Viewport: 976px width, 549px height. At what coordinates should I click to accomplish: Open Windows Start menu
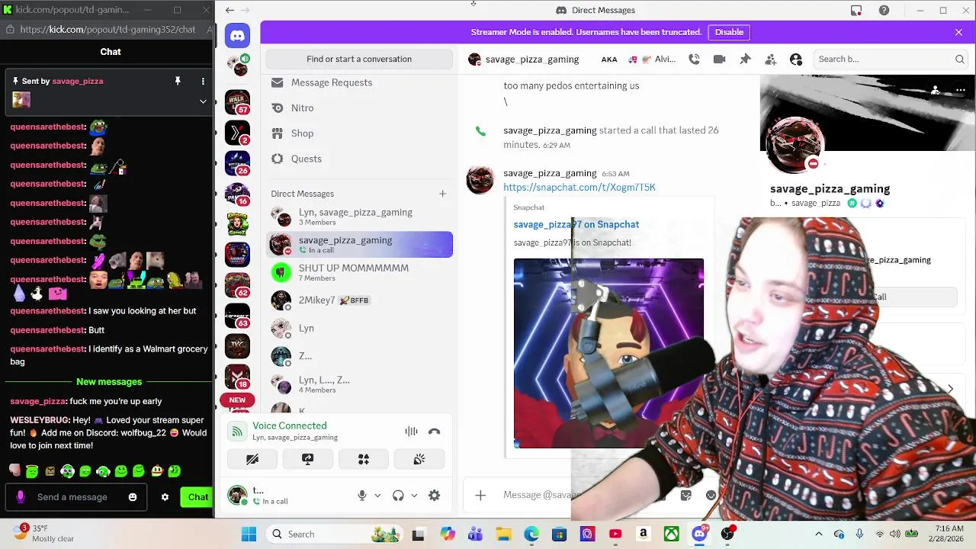coord(249,535)
